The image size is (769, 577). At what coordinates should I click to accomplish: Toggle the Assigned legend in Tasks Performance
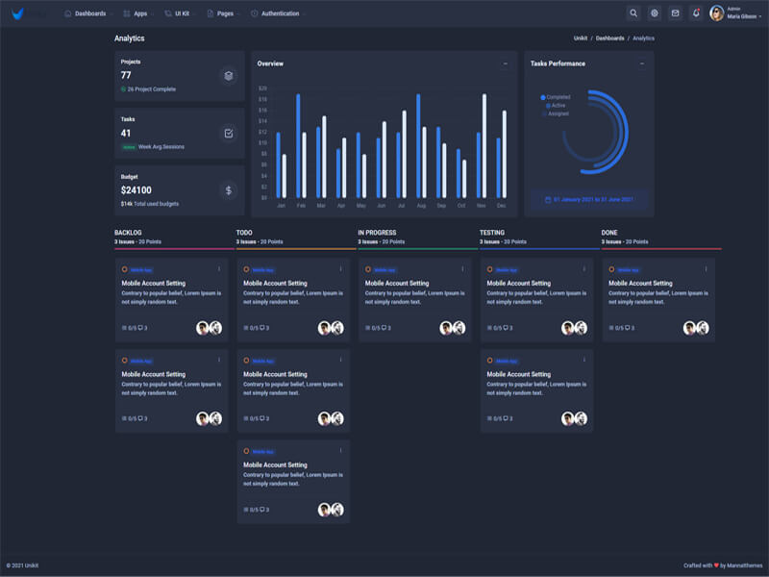[556, 113]
